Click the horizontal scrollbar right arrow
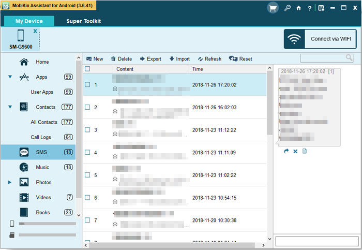The height and width of the screenshot is (250, 362). coord(263,245)
